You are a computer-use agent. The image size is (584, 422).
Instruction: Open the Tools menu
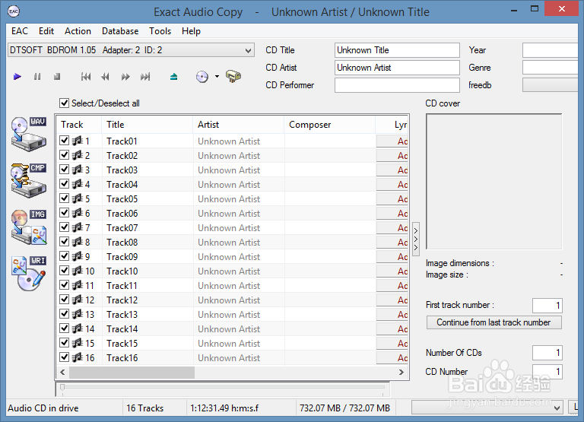[160, 31]
